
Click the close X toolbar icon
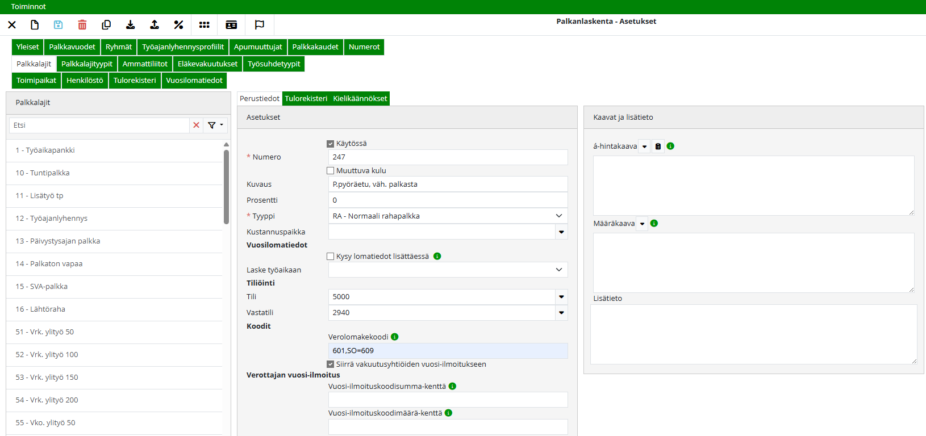tap(12, 24)
